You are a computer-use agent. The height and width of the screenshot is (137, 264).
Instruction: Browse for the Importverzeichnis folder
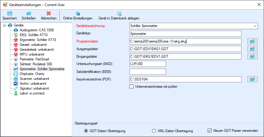tap(252, 79)
